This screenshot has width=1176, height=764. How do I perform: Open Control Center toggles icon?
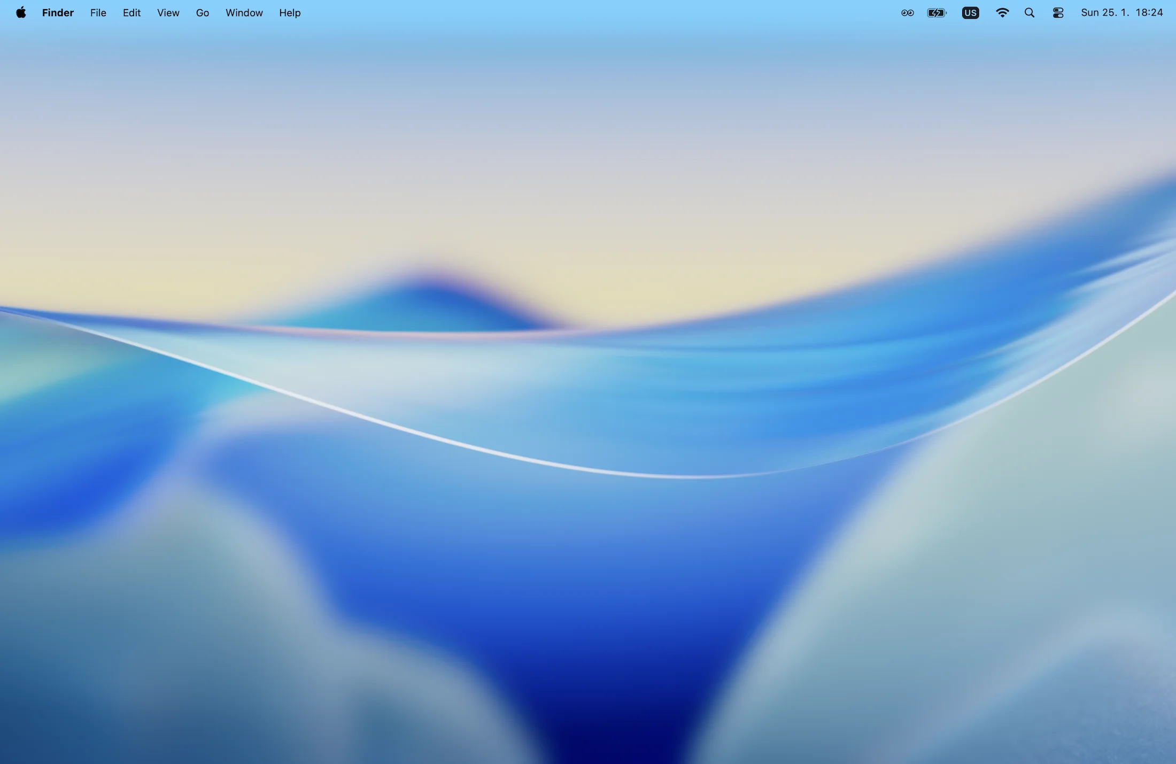tap(1058, 13)
